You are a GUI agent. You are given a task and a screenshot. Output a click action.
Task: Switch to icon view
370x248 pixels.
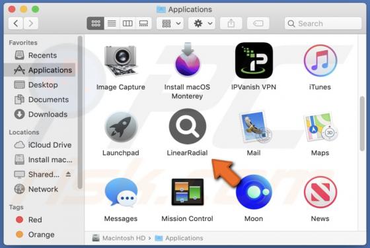tap(96, 23)
